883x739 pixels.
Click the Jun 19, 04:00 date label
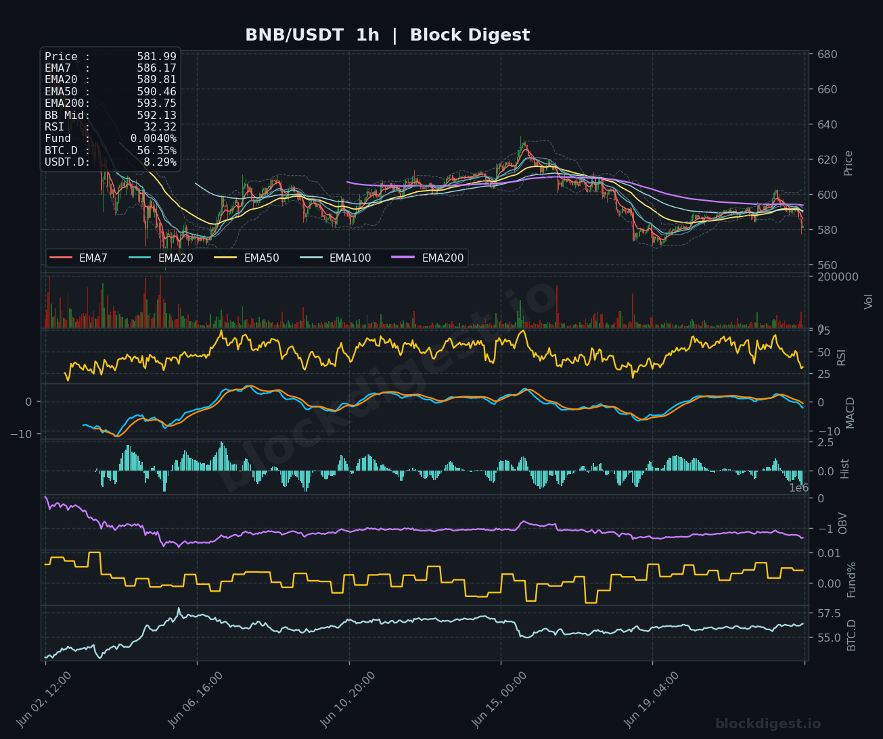coord(652,699)
